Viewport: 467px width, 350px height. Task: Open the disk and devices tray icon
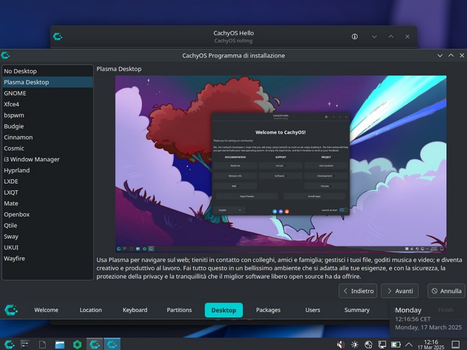click(x=368, y=345)
